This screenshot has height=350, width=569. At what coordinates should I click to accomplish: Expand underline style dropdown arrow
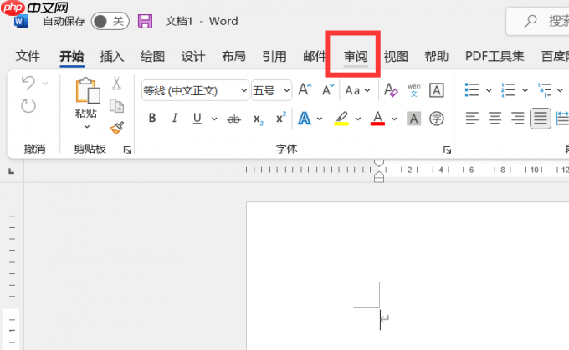(x=214, y=119)
